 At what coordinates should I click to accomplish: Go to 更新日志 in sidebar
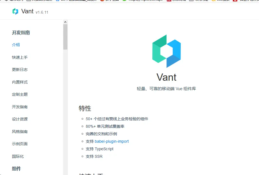[20, 70]
